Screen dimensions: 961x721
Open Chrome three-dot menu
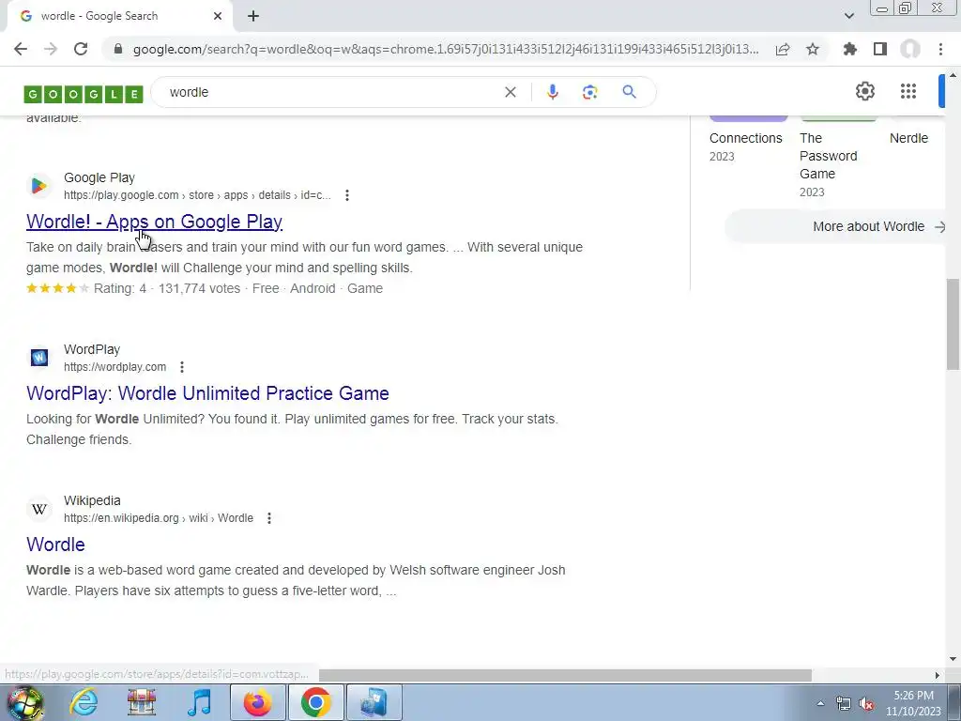[940, 49]
